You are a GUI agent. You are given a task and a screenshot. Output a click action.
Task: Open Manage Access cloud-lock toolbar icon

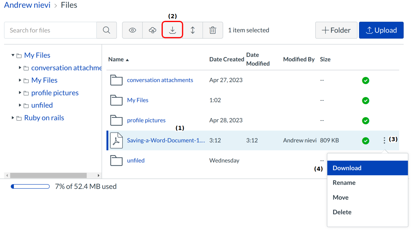click(152, 30)
